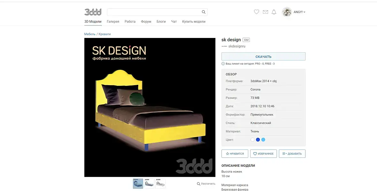The height and width of the screenshot is (191, 377).
Task: Toggle Нравится like star button
Action: coord(235,154)
